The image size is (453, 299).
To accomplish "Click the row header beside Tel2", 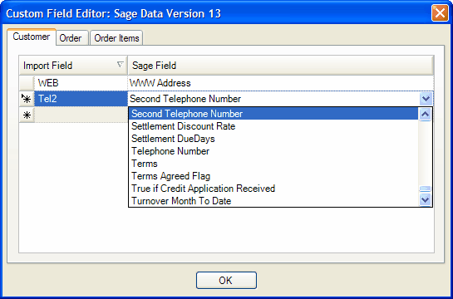I will [27, 99].
